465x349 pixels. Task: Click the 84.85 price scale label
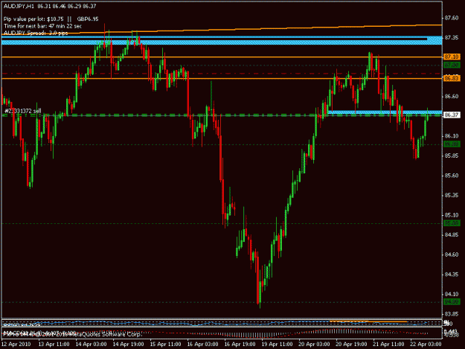pyautogui.click(x=452, y=235)
